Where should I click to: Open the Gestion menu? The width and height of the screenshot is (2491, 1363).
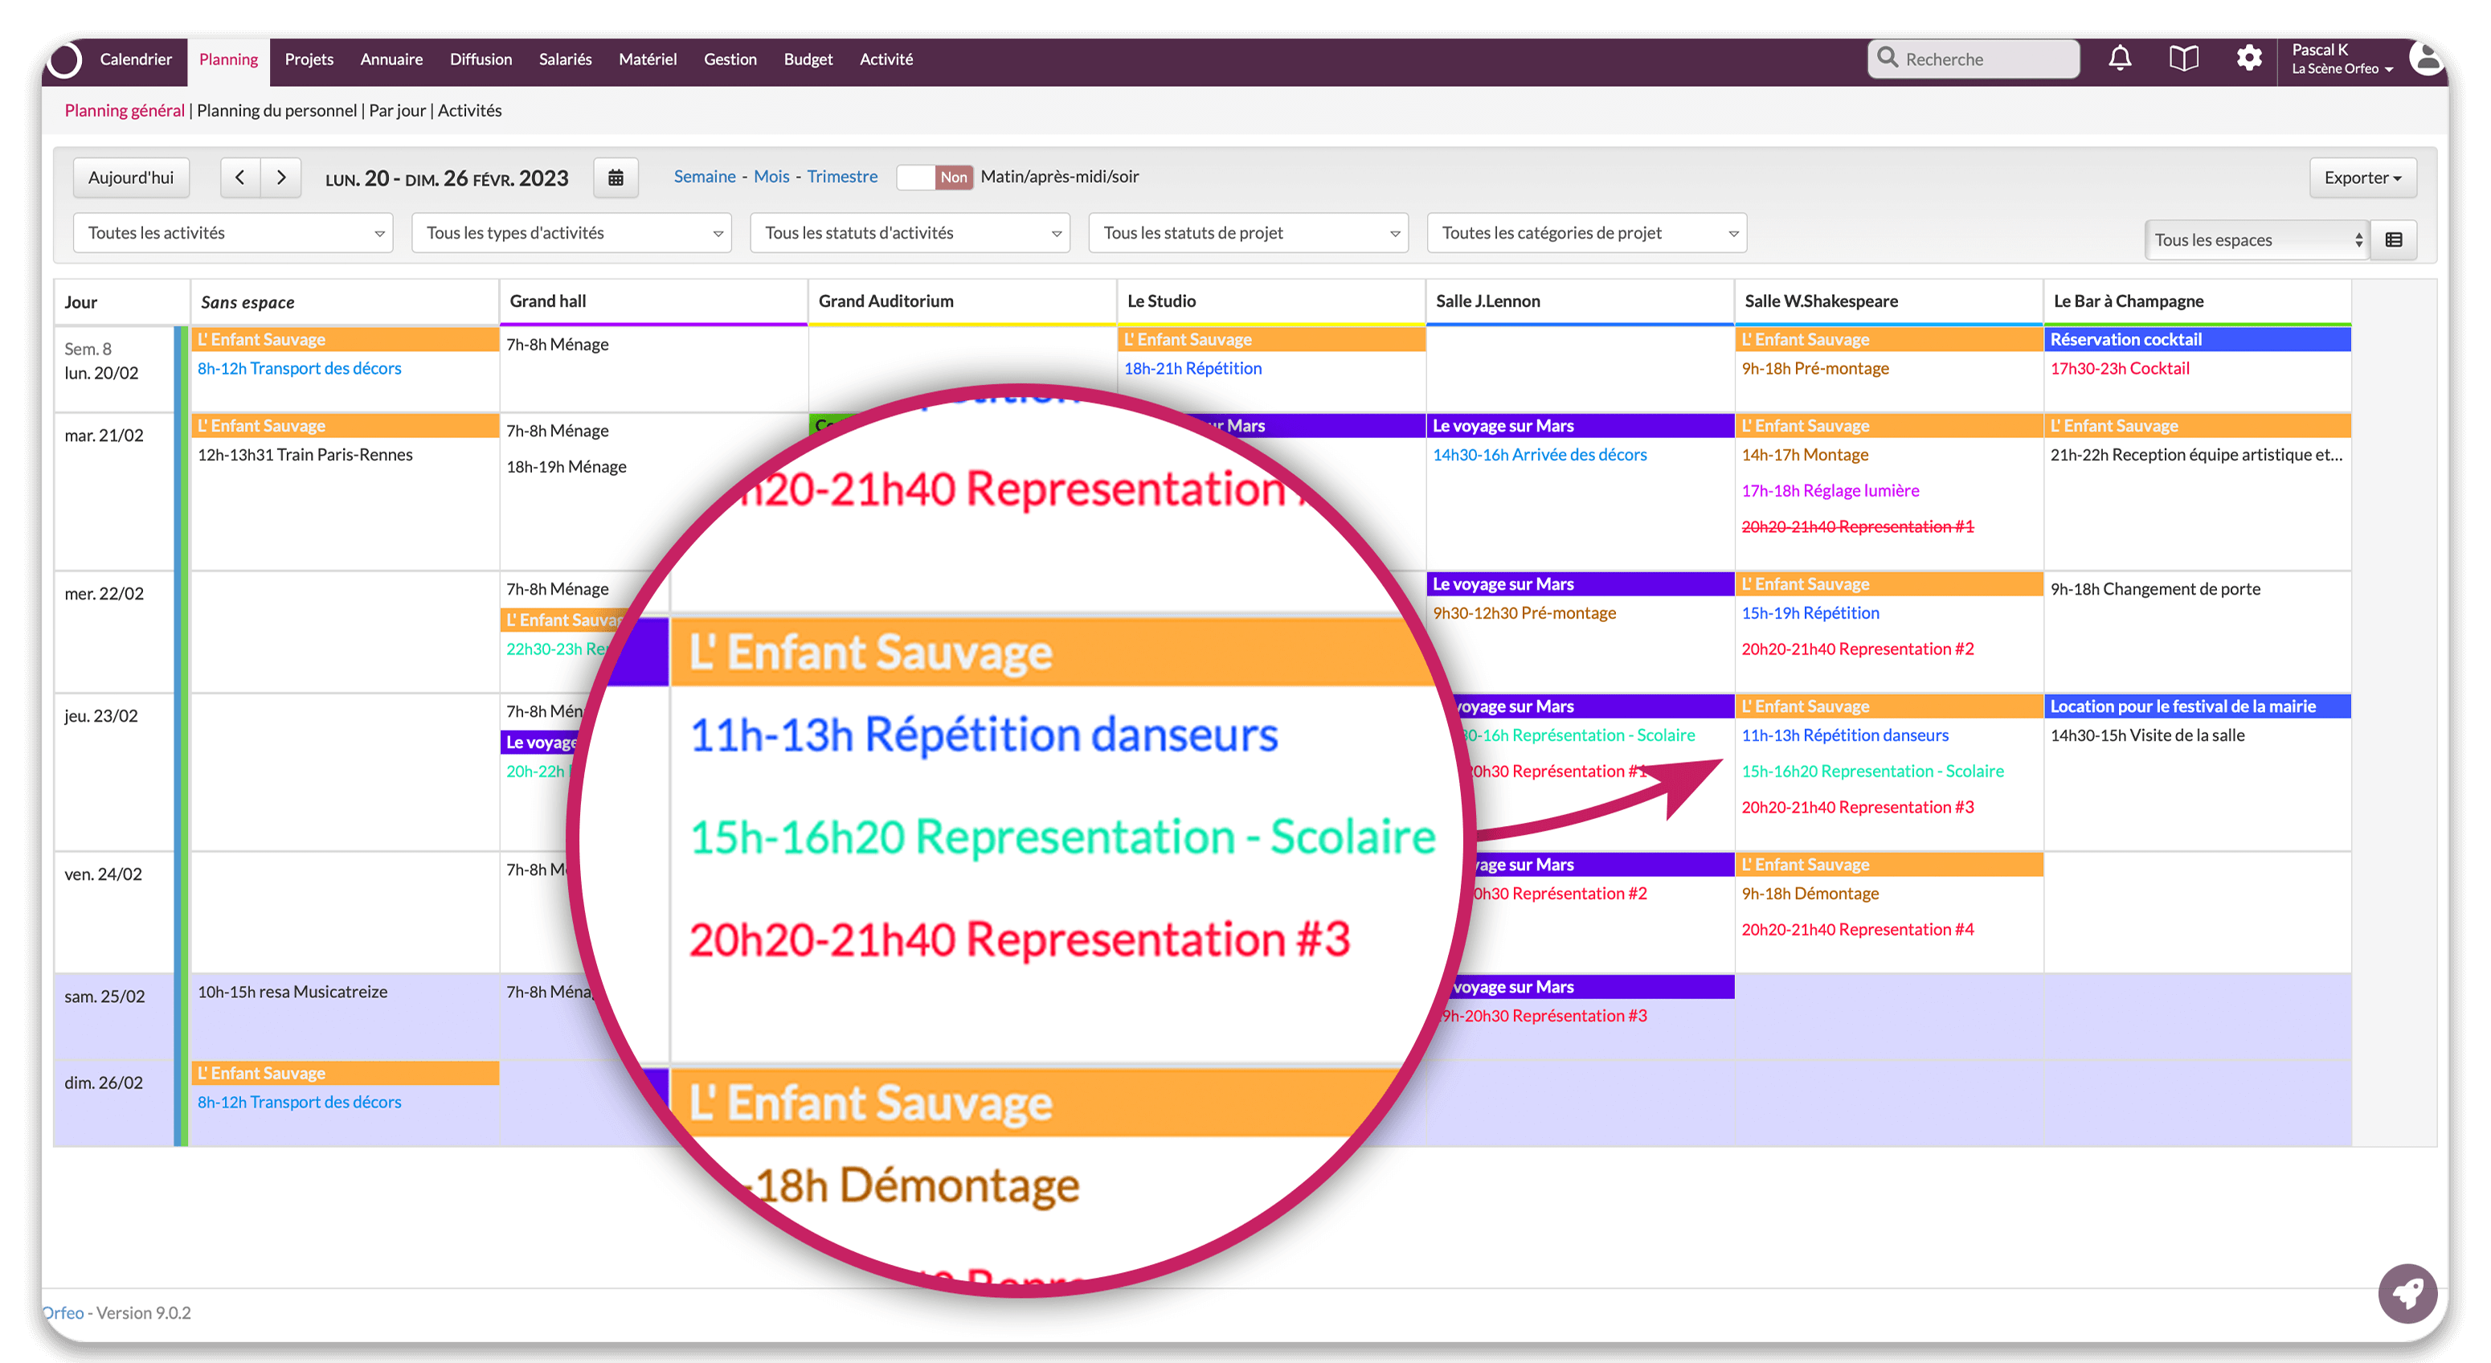[730, 59]
